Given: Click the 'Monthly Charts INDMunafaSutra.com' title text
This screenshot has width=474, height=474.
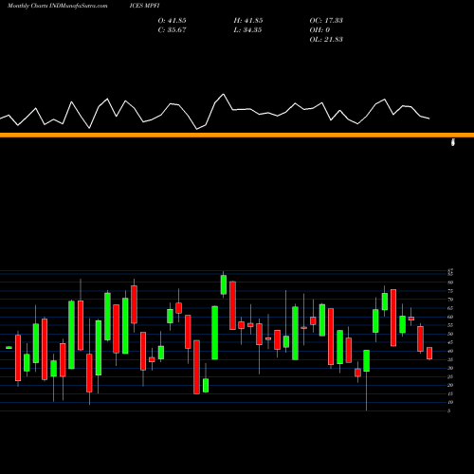Looking at the screenshot, I should point(58,6).
